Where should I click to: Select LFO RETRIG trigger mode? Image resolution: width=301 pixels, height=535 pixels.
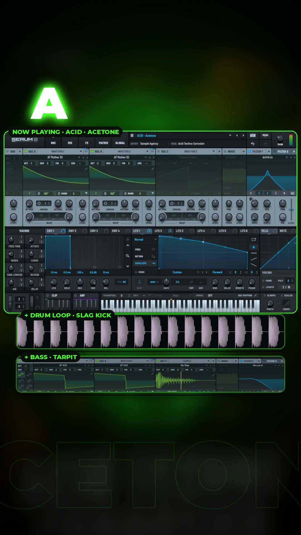[145, 256]
